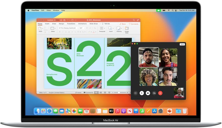Open Music app from the Dock
Screen dimensions: 222x128
point(117,111)
